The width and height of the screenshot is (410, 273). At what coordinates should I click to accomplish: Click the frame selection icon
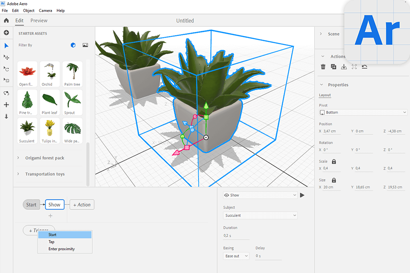click(354, 67)
